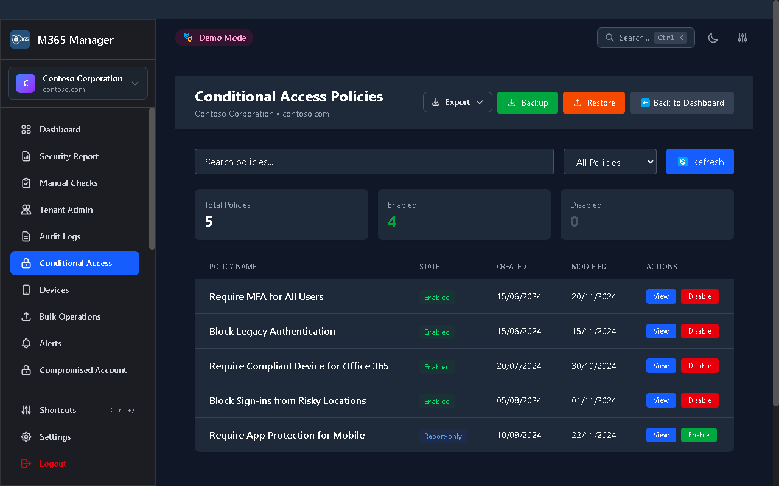Open the Compromised Account page
779x486 pixels.
click(x=83, y=370)
